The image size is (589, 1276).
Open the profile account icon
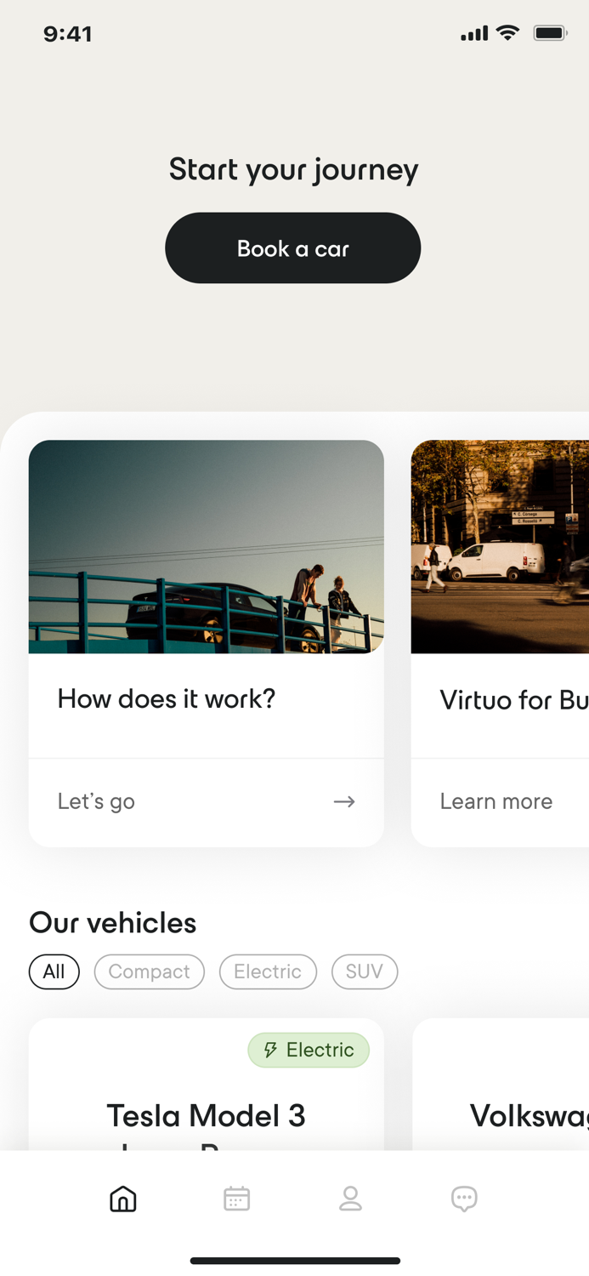(x=350, y=1199)
